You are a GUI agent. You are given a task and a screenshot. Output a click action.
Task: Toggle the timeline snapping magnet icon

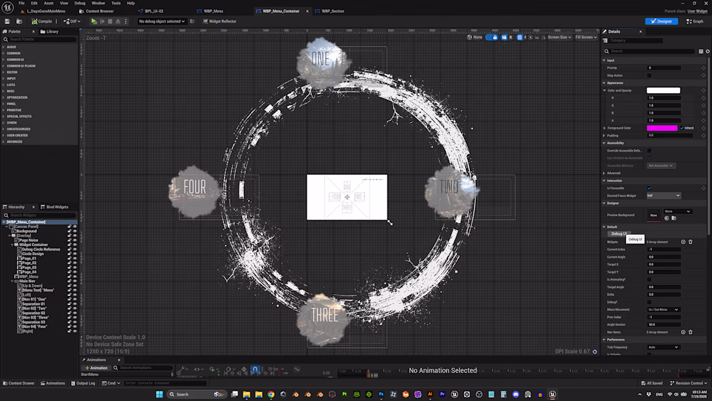[x=255, y=370]
